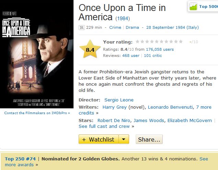
Task: Click Contact the Filmmakers on IMDbPro
Action: [x=37, y=113]
